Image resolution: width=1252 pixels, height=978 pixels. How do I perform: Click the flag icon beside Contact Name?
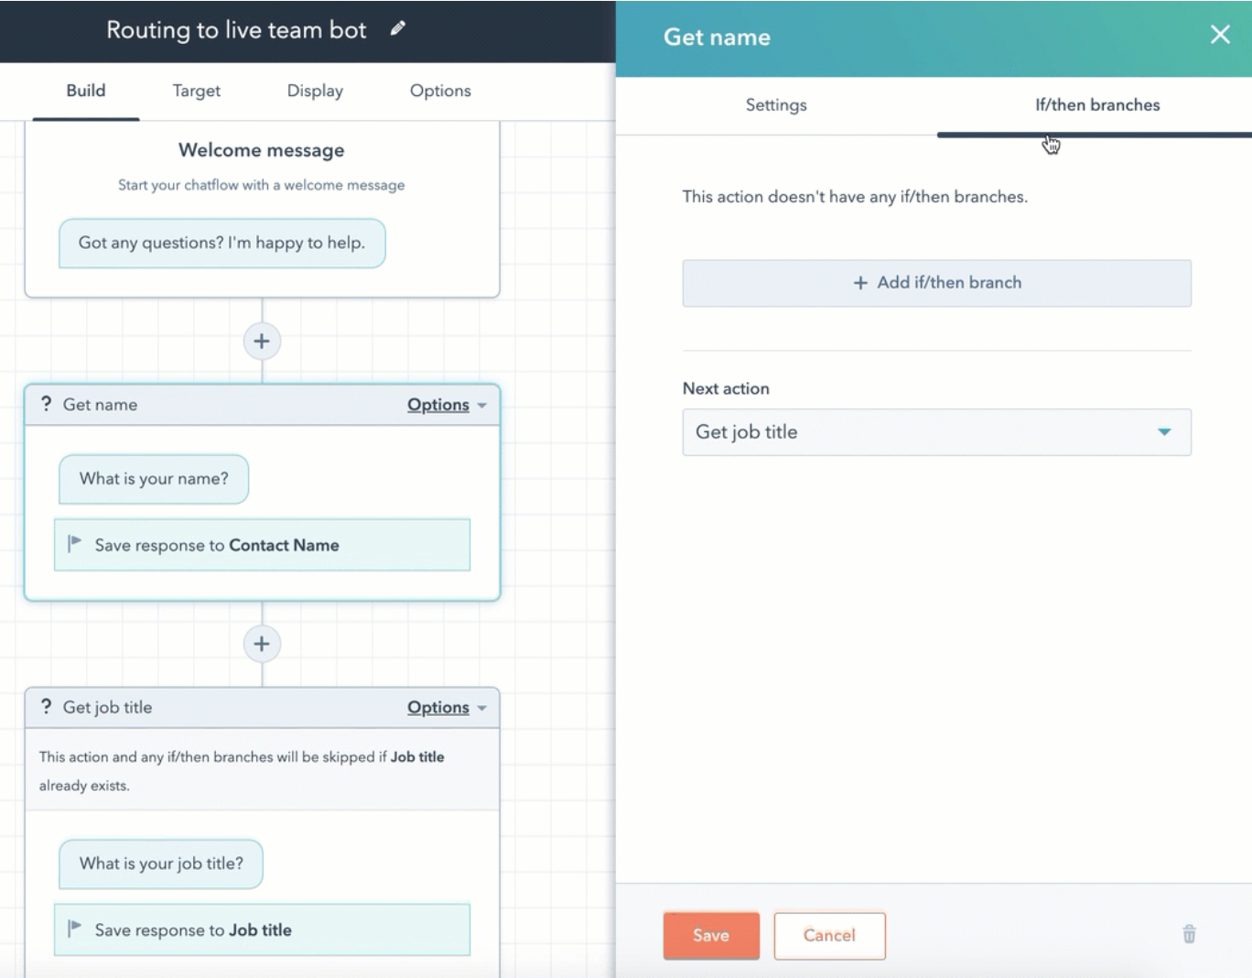[75, 544]
